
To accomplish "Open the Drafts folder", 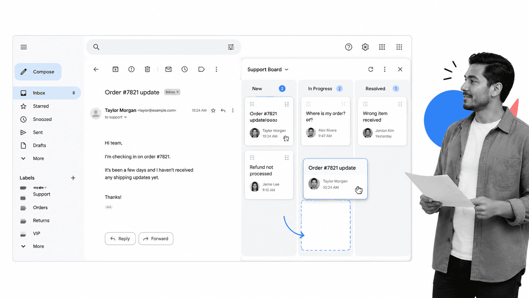I will [x=39, y=146].
